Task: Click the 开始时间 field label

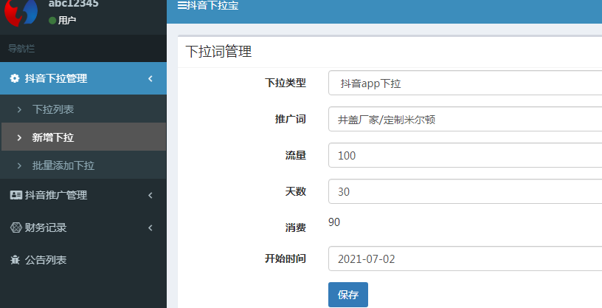Action: click(286, 259)
